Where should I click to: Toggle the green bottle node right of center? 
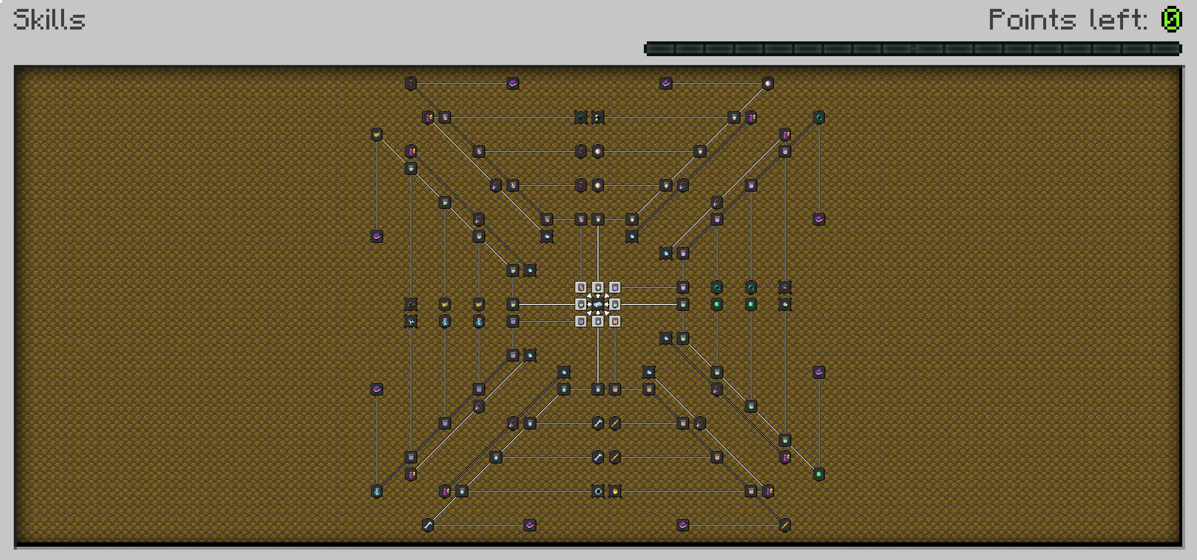615,304
